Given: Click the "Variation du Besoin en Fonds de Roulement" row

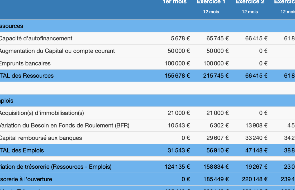Looking at the screenshot, I should [65, 125].
